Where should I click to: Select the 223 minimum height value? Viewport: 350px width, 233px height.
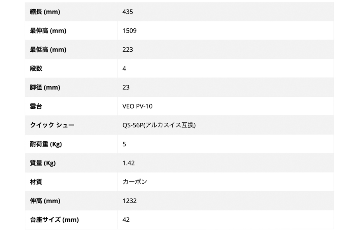(x=128, y=50)
